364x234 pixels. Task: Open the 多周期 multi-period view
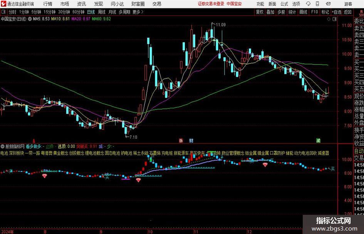tap(124, 12)
